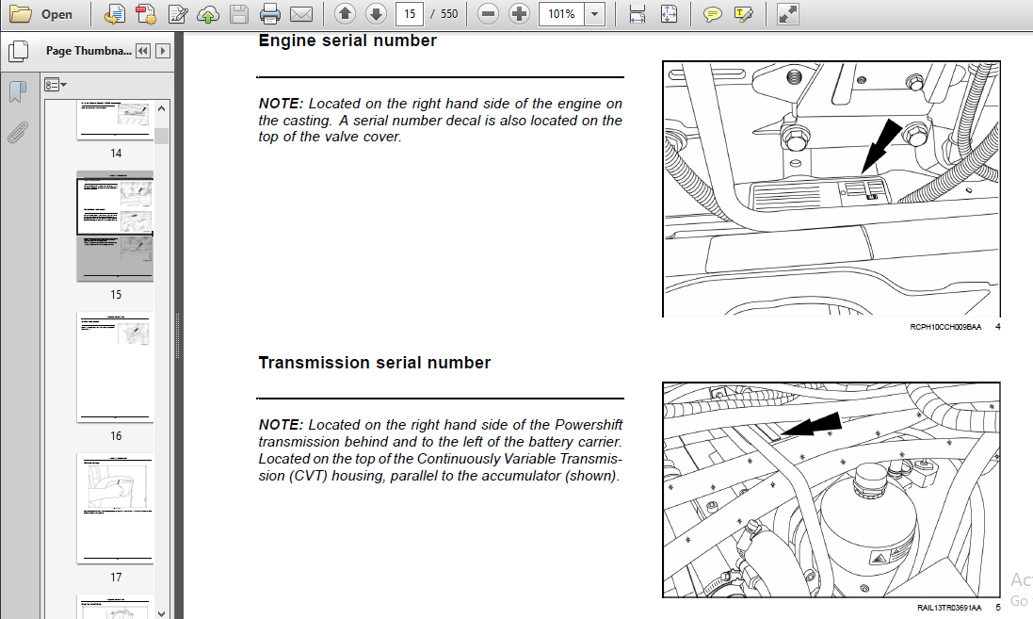
Task: Click the 'Engine serial number' heading
Action: (347, 41)
